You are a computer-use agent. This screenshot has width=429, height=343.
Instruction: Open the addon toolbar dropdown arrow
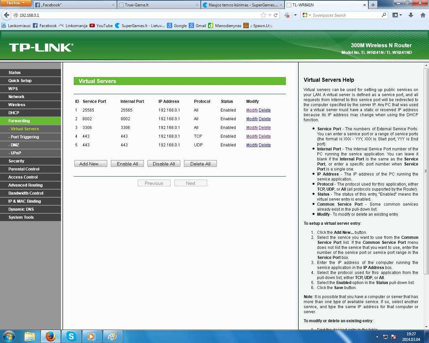295,15
